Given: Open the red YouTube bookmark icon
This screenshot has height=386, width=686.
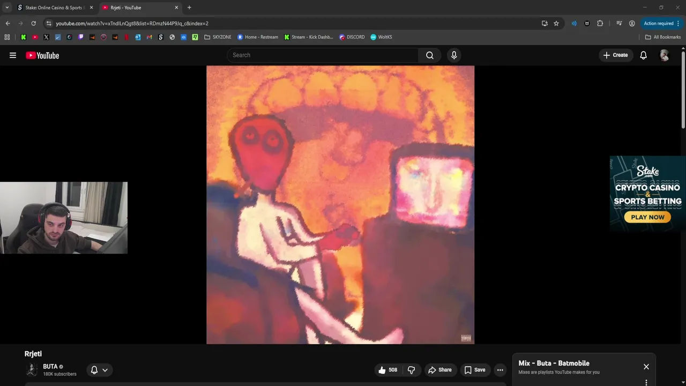Looking at the screenshot, I should pos(35,37).
